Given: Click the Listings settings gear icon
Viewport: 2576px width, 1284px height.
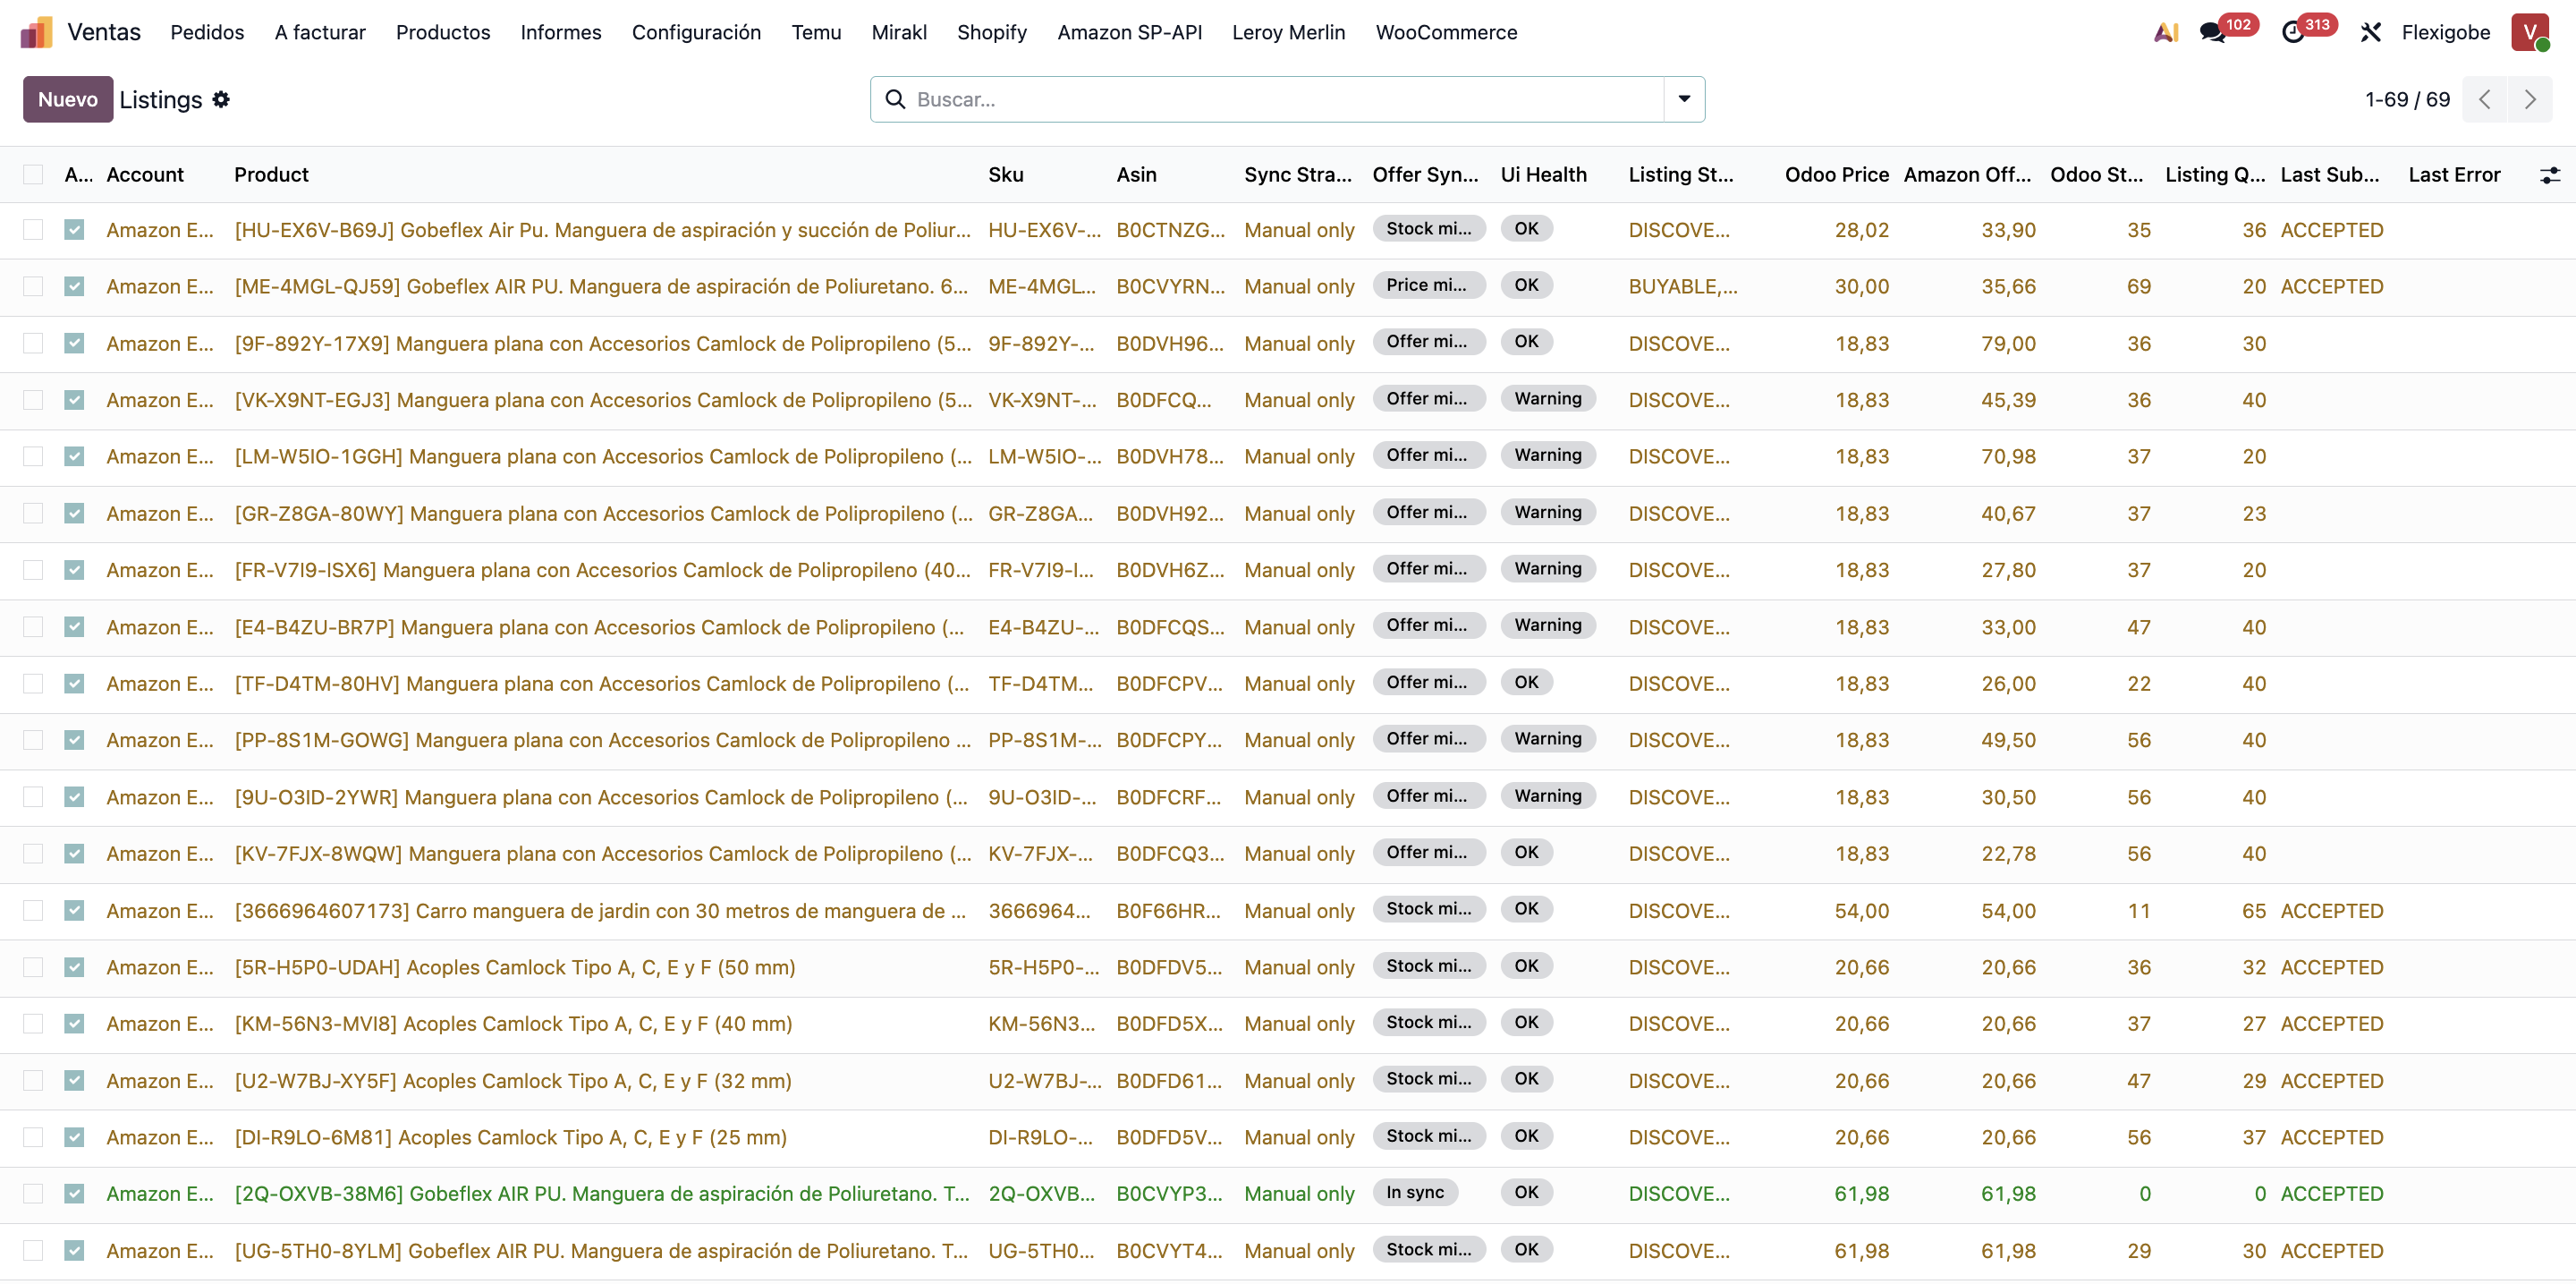Looking at the screenshot, I should (221, 99).
